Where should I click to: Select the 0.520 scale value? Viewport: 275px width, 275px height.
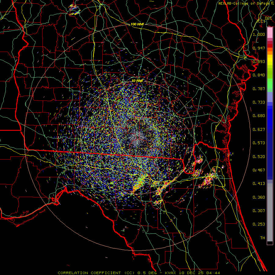259,157
